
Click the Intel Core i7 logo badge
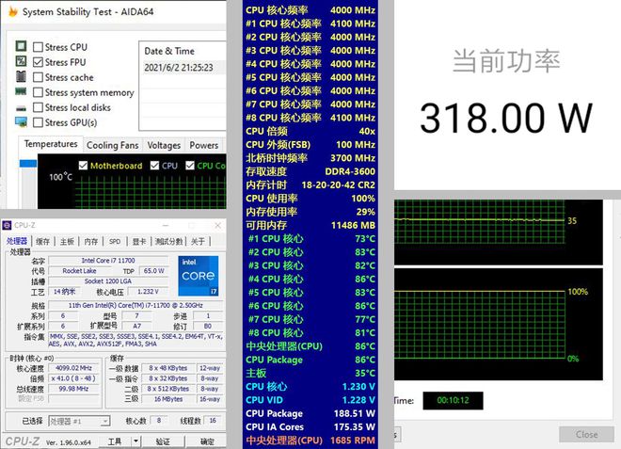pyautogui.click(x=198, y=276)
